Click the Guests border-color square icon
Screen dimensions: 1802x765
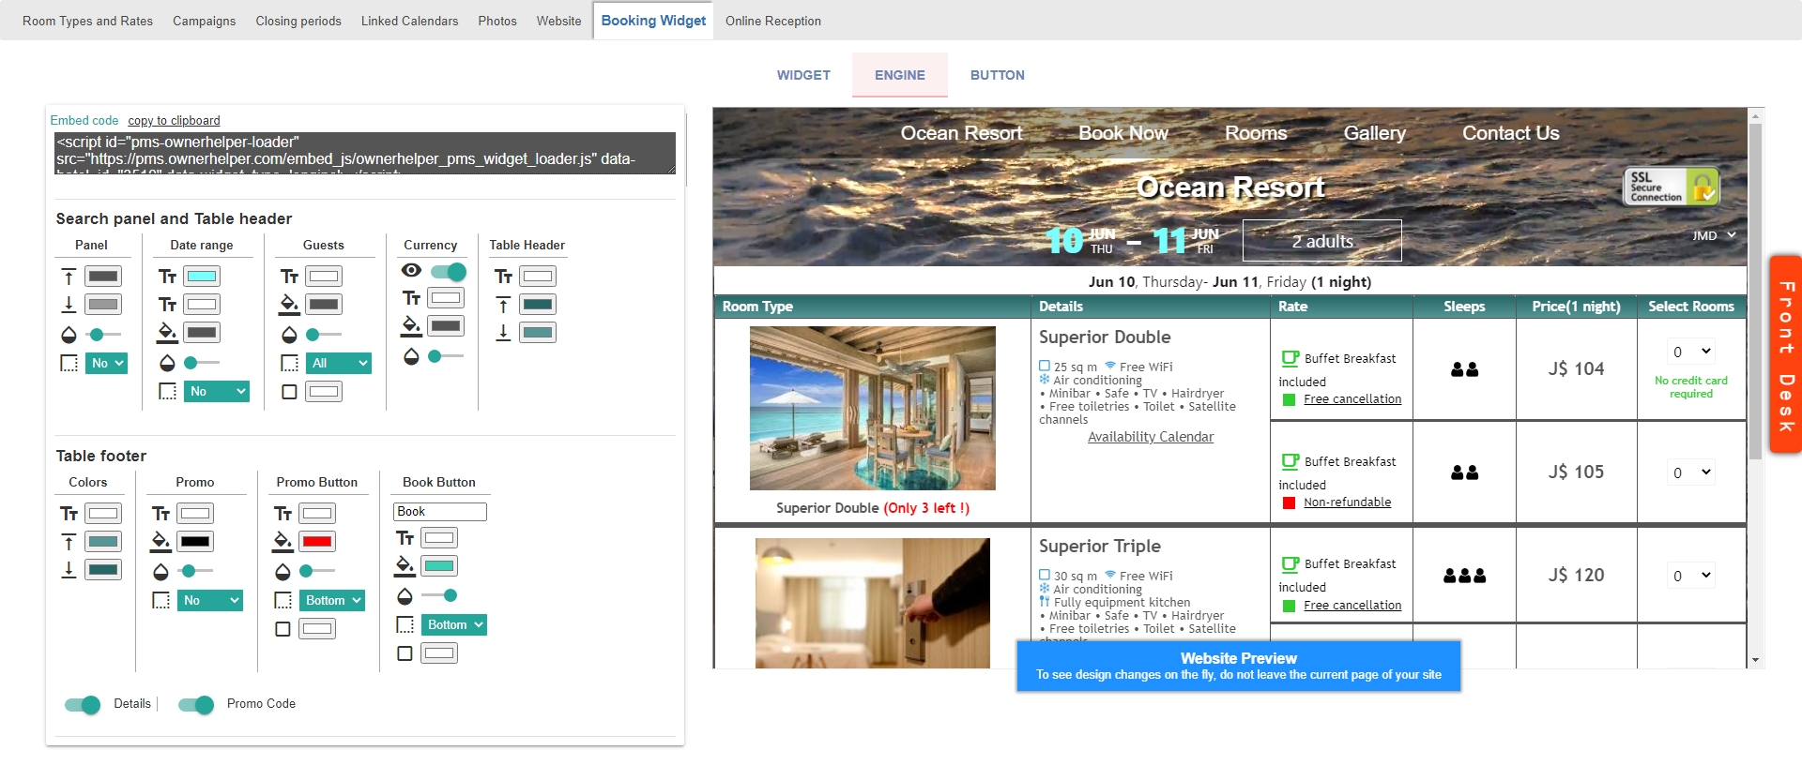coord(289,392)
